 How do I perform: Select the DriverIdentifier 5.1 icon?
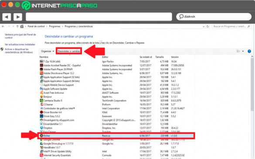click(x=41, y=124)
